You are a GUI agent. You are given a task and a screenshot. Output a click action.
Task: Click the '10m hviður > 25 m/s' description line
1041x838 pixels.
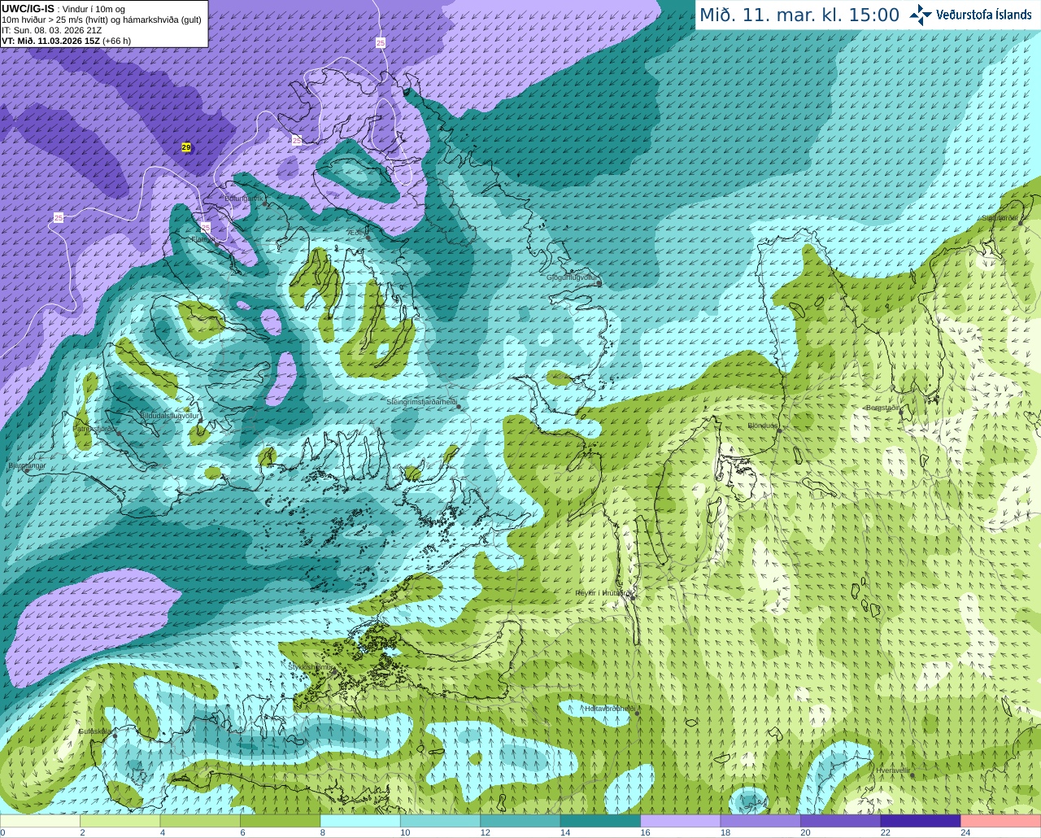tap(102, 20)
